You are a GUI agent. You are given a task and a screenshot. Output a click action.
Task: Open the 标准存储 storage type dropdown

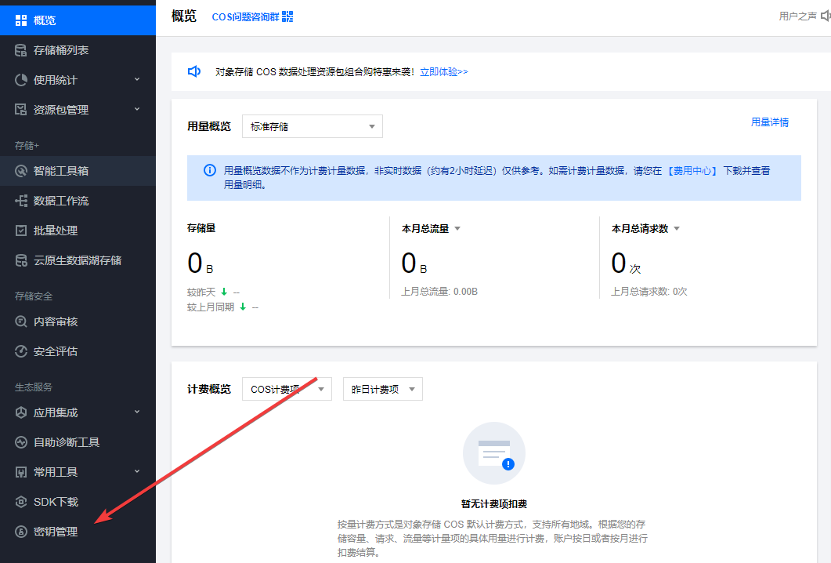(x=312, y=126)
